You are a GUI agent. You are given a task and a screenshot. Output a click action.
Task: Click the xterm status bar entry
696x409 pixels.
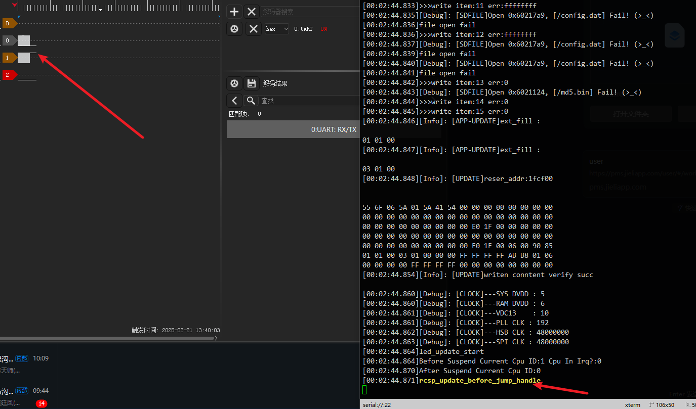(633, 405)
